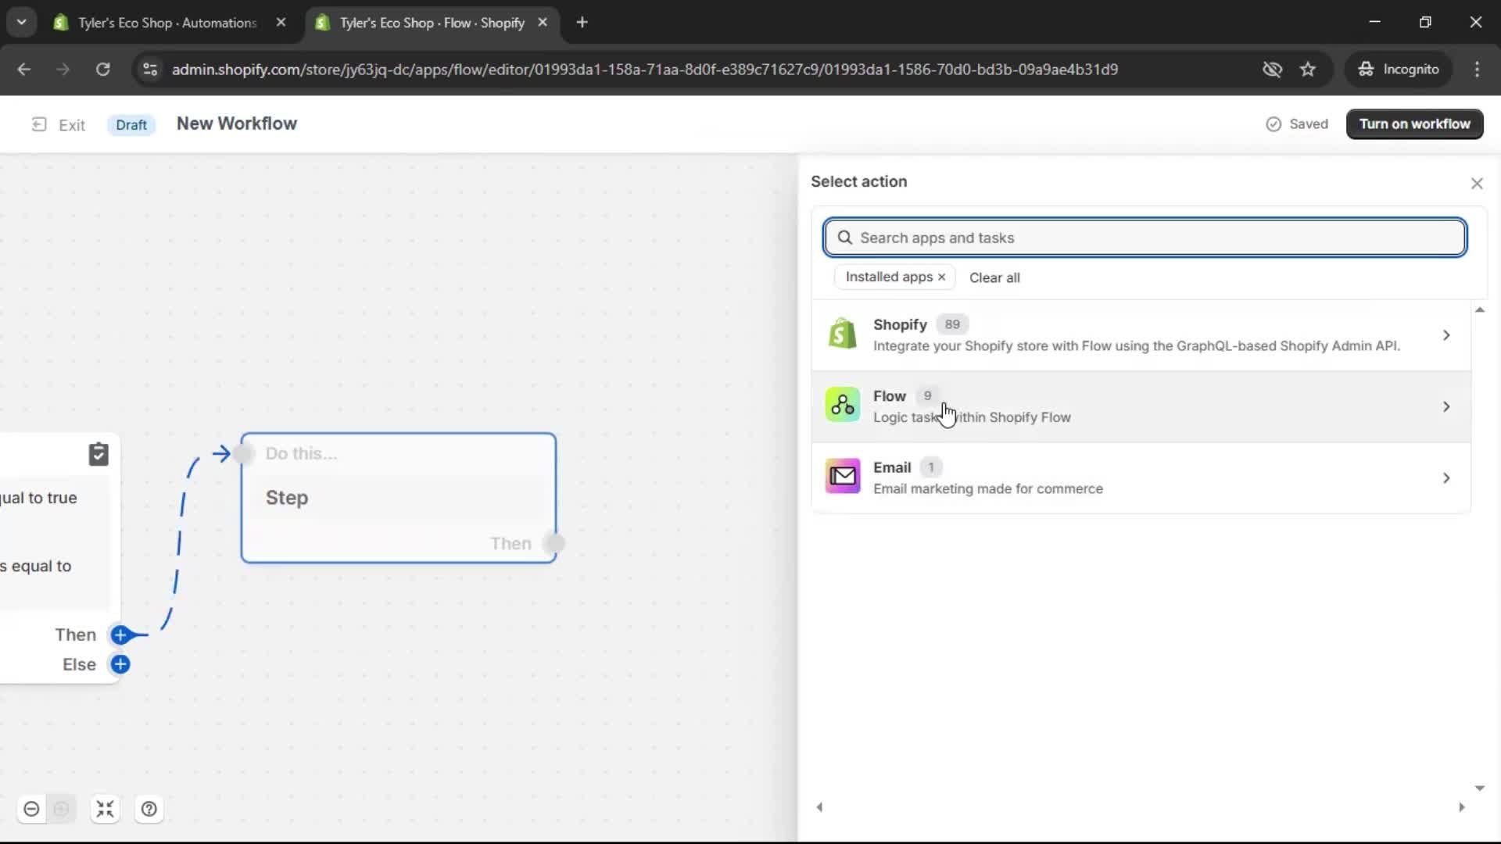Image resolution: width=1501 pixels, height=844 pixels.
Task: Expand the Flow actions list
Action: (1447, 406)
